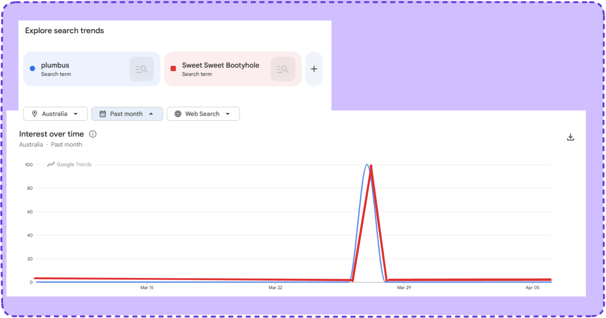Click the calendar icon beside Past month
606x318 pixels.
(x=103, y=114)
